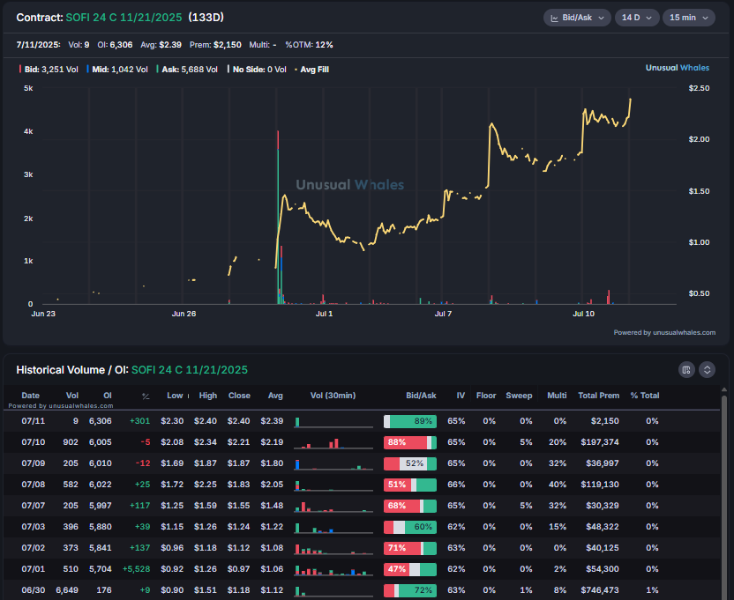The width and height of the screenshot is (734, 600).
Task: Sort table by Date column
Action: tap(30, 396)
